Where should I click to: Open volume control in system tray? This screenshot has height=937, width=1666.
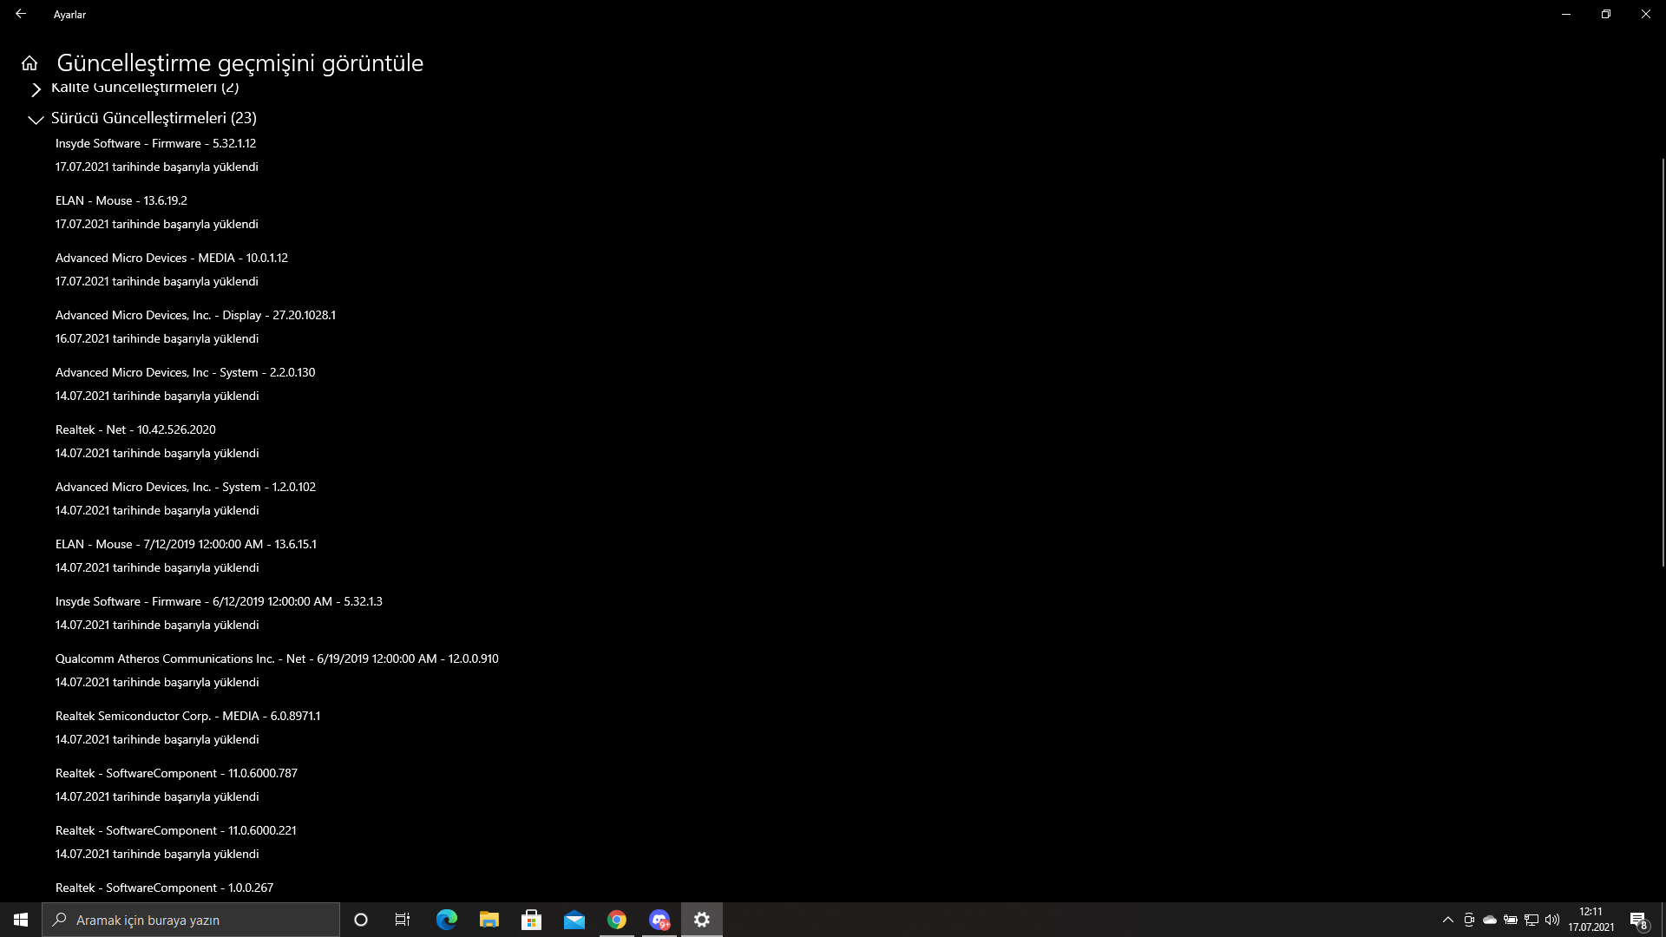(x=1552, y=920)
